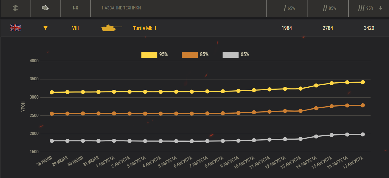389x178 pixels.
Task: Click the 65% point on 28 июля
Action: (52, 141)
